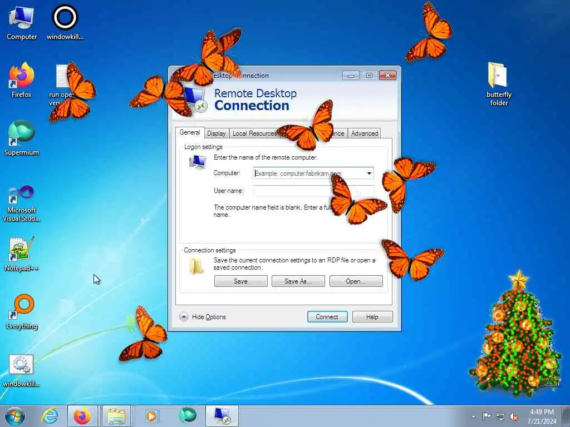Screen dimensions: 570x427
Task: Open the Action Center flag icon in the tray
Action: (x=487, y=416)
